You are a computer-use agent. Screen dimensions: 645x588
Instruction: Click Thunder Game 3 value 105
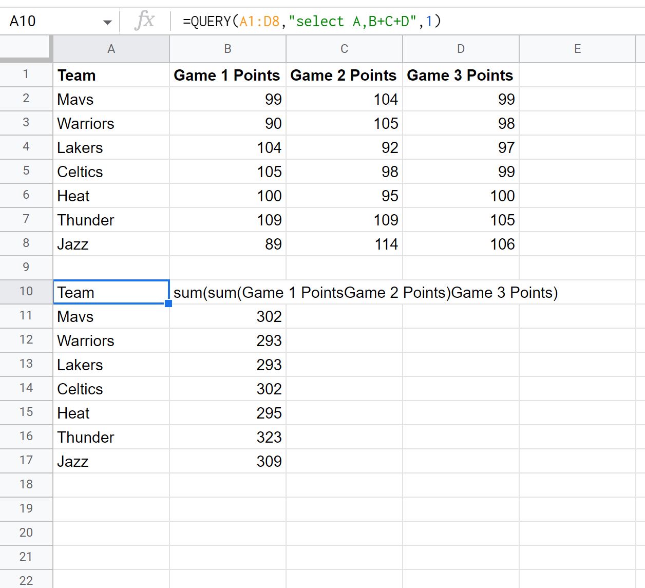click(x=461, y=220)
